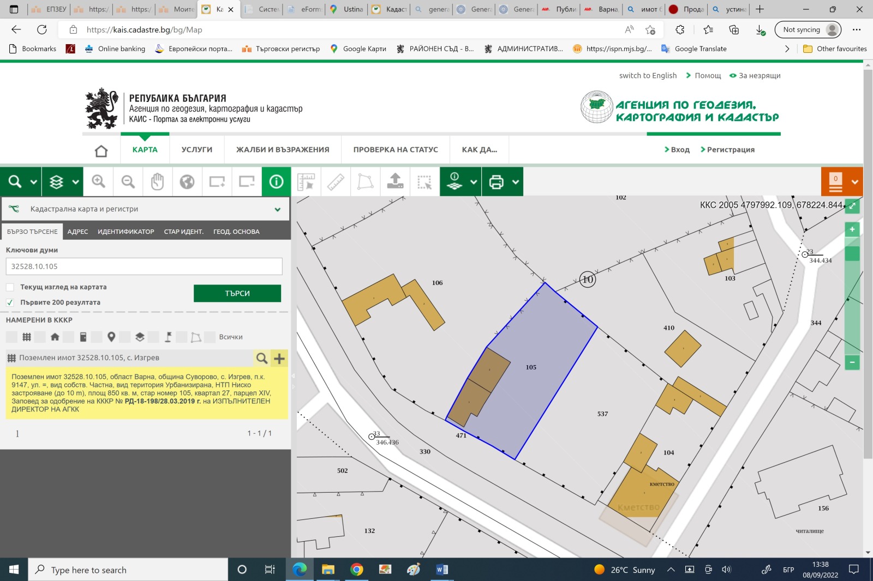Open the layers dropdown arrow

pos(75,182)
